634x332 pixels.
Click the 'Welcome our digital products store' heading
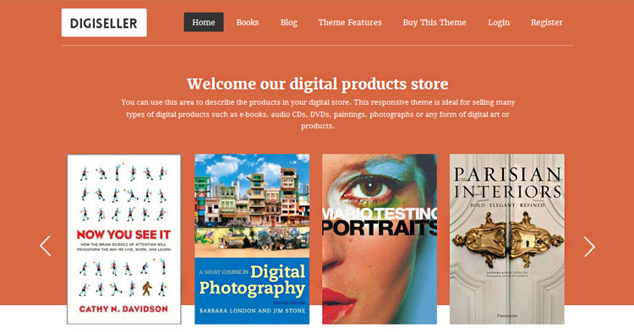point(317,84)
